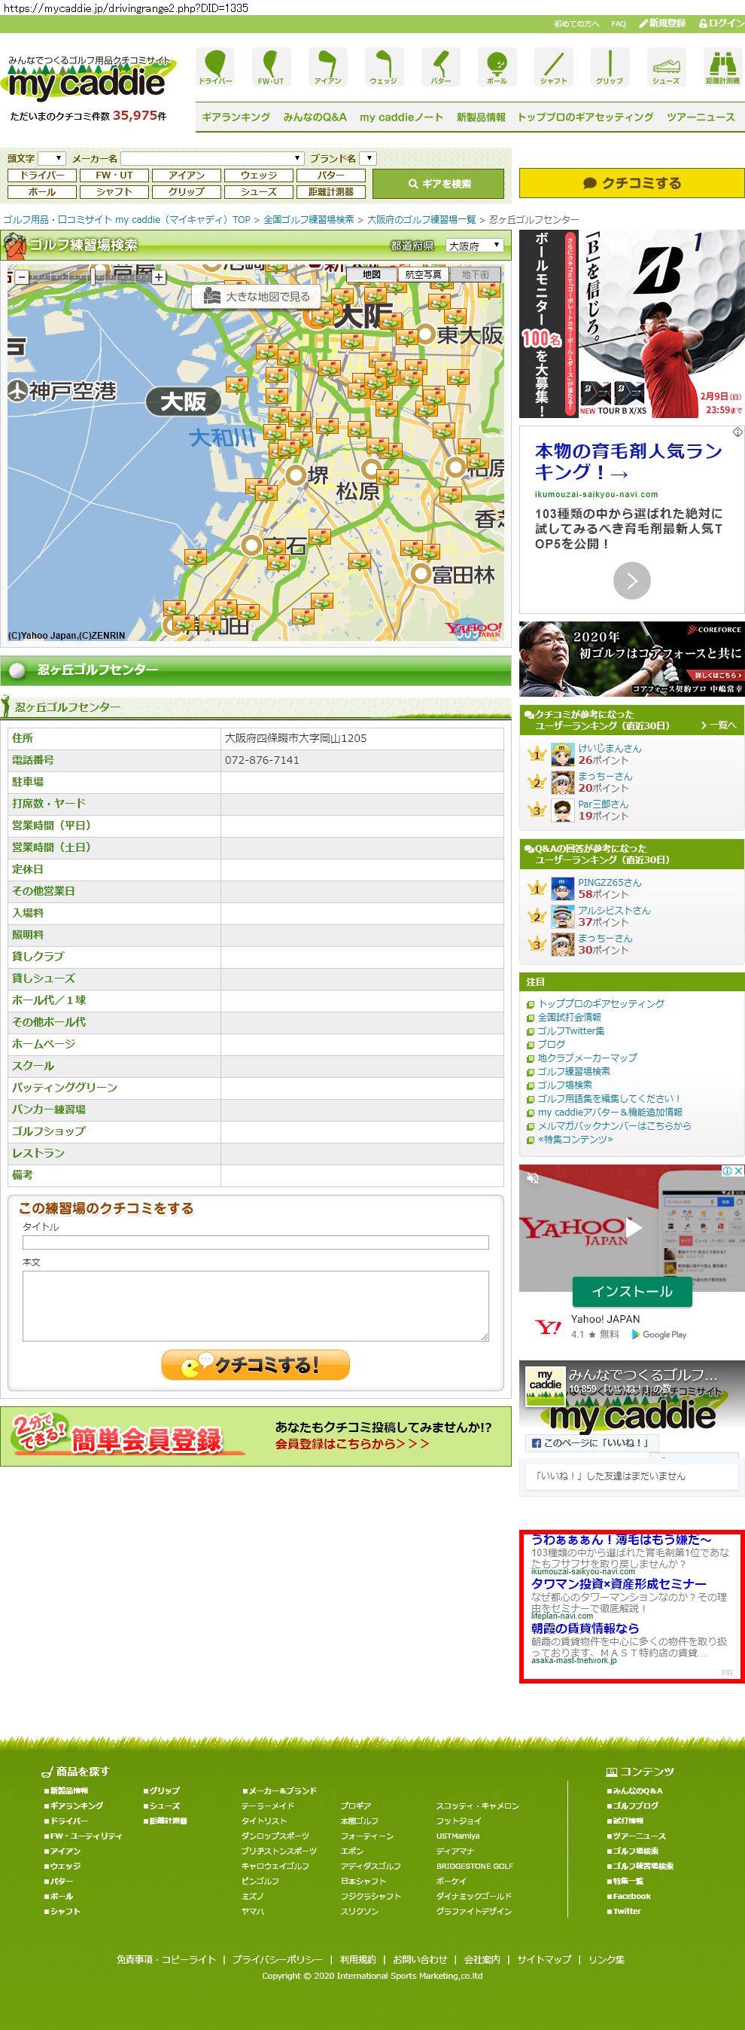
Task: Click the Shoes category icon
Action: click(x=665, y=67)
